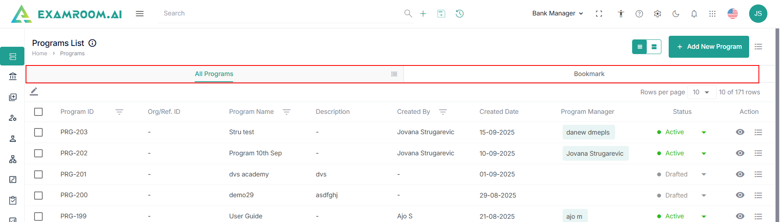Select the PRG-203 row checkbox
The height and width of the screenshot is (222, 780).
point(39,132)
